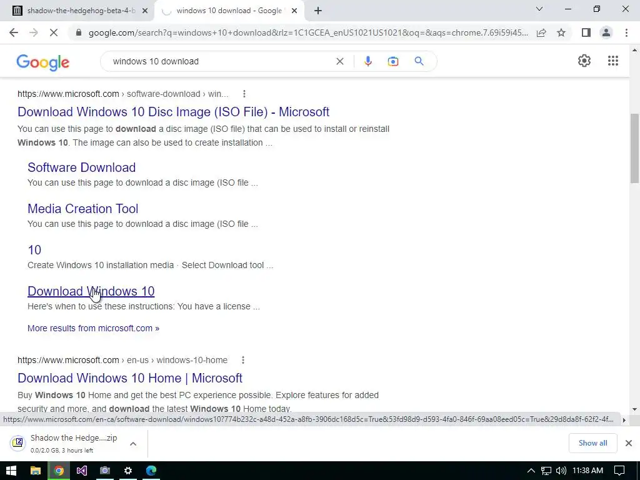Viewport: 640px width, 480px height.
Task: Open options for windows-10-home result
Action: (x=243, y=360)
